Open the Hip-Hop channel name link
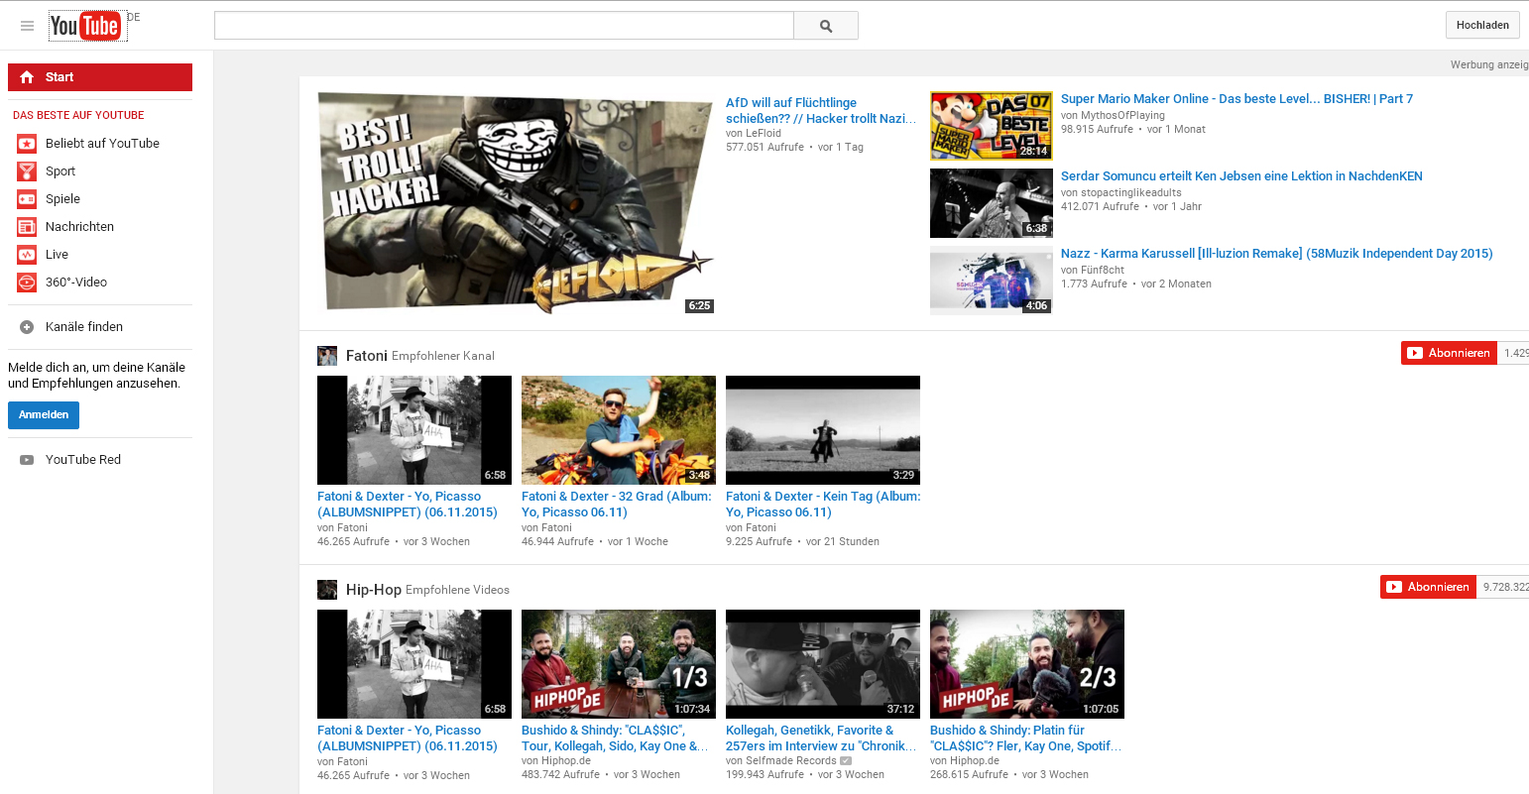This screenshot has height=794, width=1529. coord(374,590)
